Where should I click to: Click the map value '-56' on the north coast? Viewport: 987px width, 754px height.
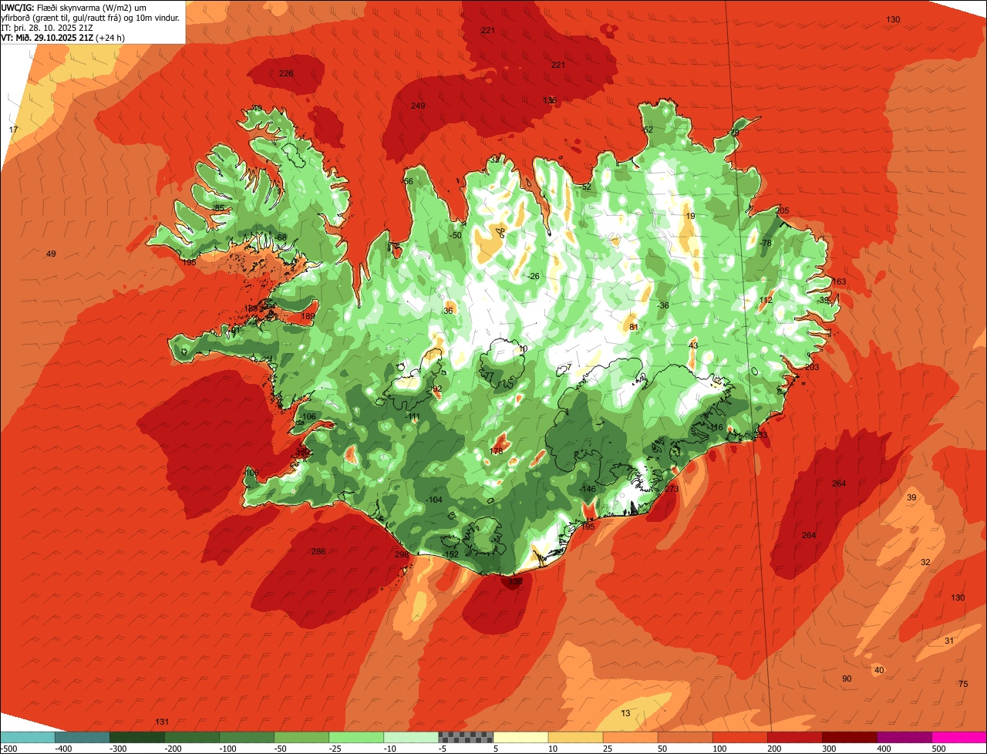pyautogui.click(x=407, y=181)
